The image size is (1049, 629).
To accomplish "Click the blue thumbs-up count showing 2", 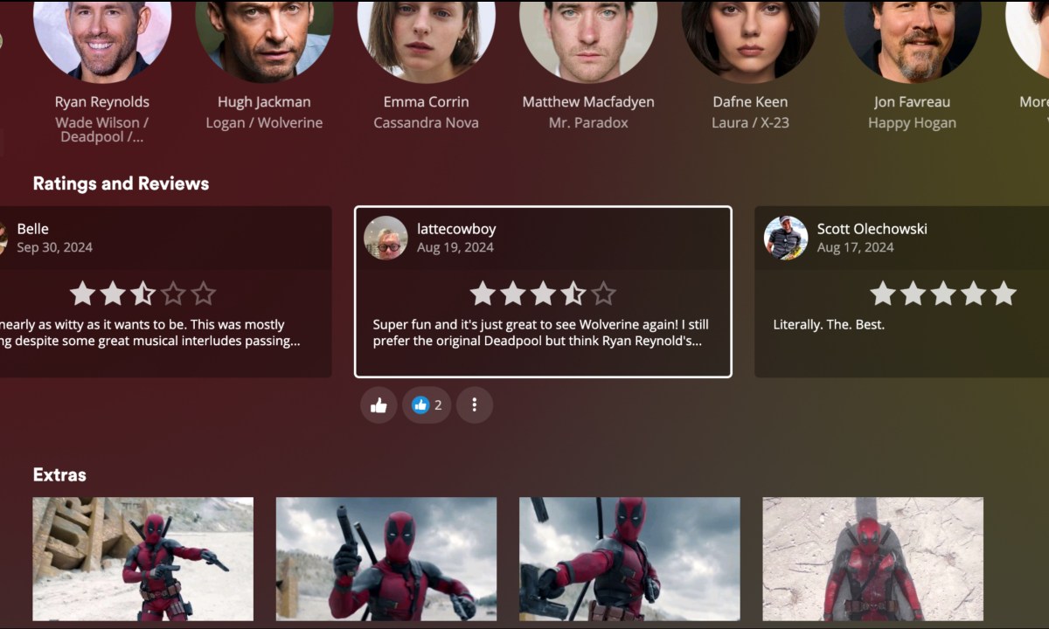I will click(x=427, y=405).
